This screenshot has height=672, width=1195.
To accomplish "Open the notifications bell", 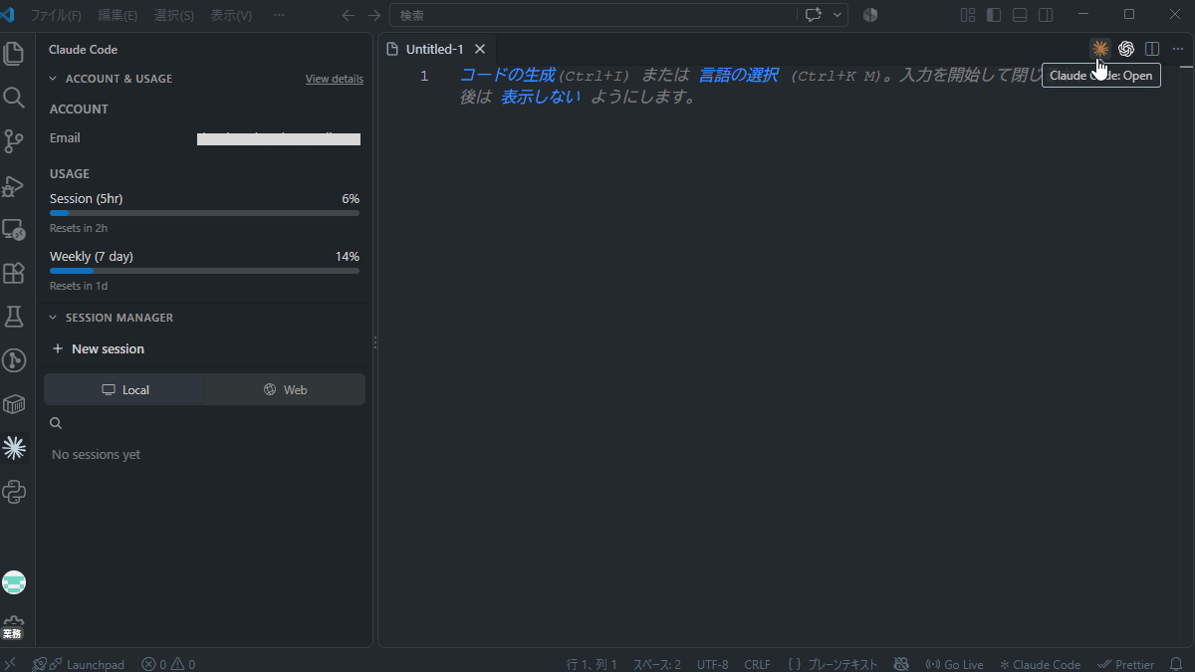I will pyautogui.click(x=1176, y=664).
